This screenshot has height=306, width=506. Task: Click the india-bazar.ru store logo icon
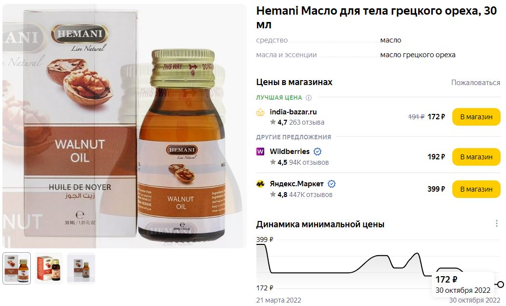(260, 112)
